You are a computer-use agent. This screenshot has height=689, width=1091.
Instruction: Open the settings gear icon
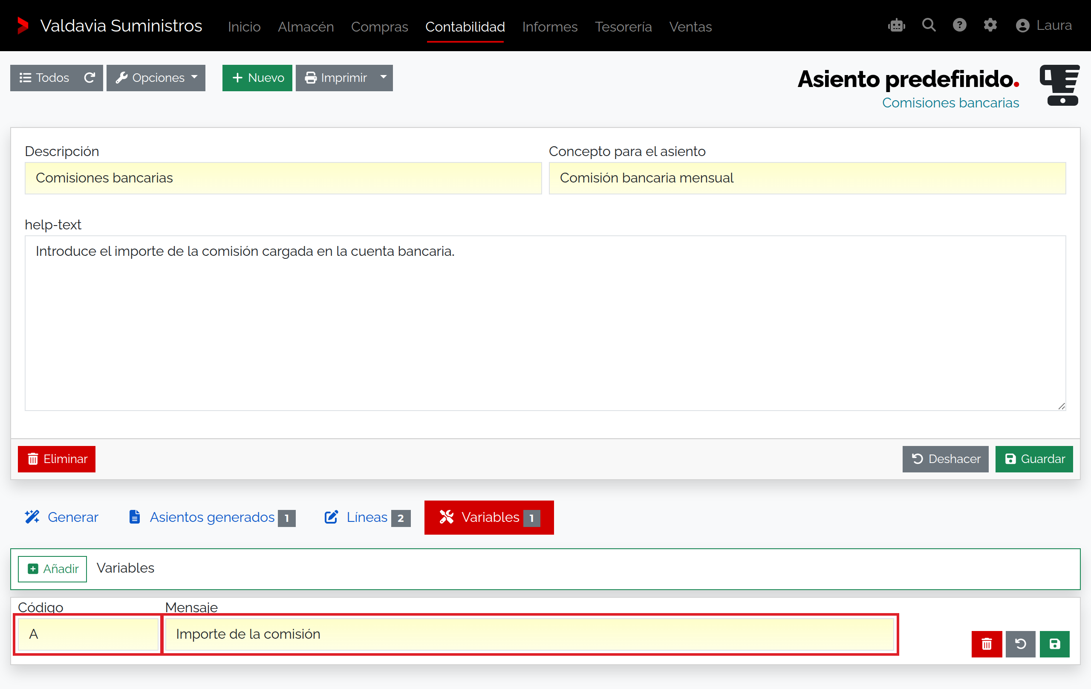[x=990, y=25]
